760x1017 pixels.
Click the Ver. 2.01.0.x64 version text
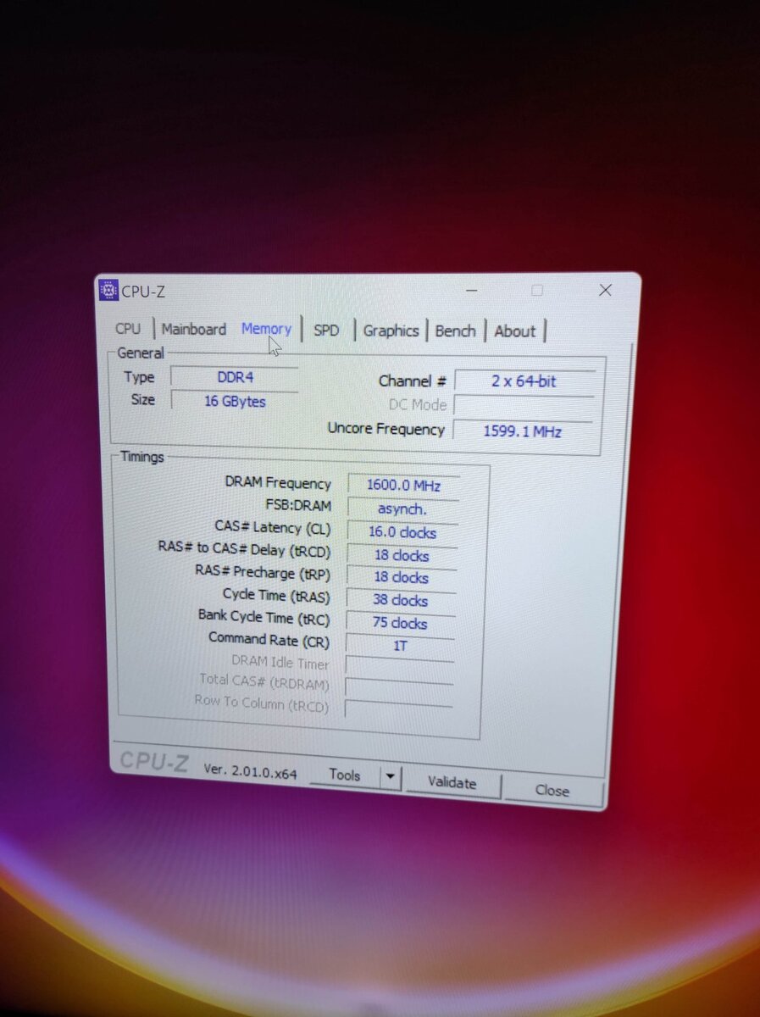(x=250, y=770)
